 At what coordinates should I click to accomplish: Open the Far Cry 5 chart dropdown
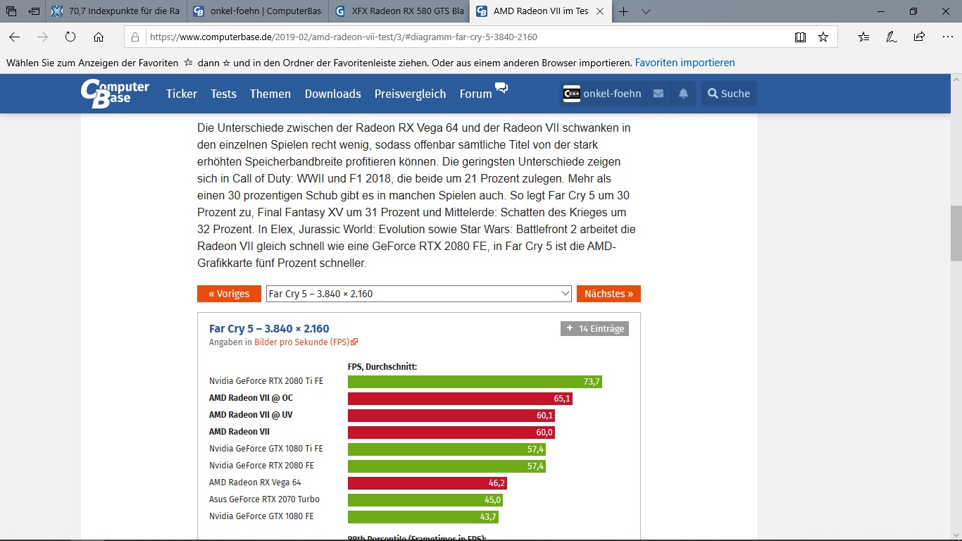coord(419,294)
